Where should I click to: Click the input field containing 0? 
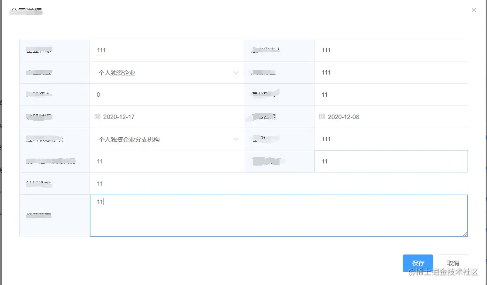[x=167, y=95]
